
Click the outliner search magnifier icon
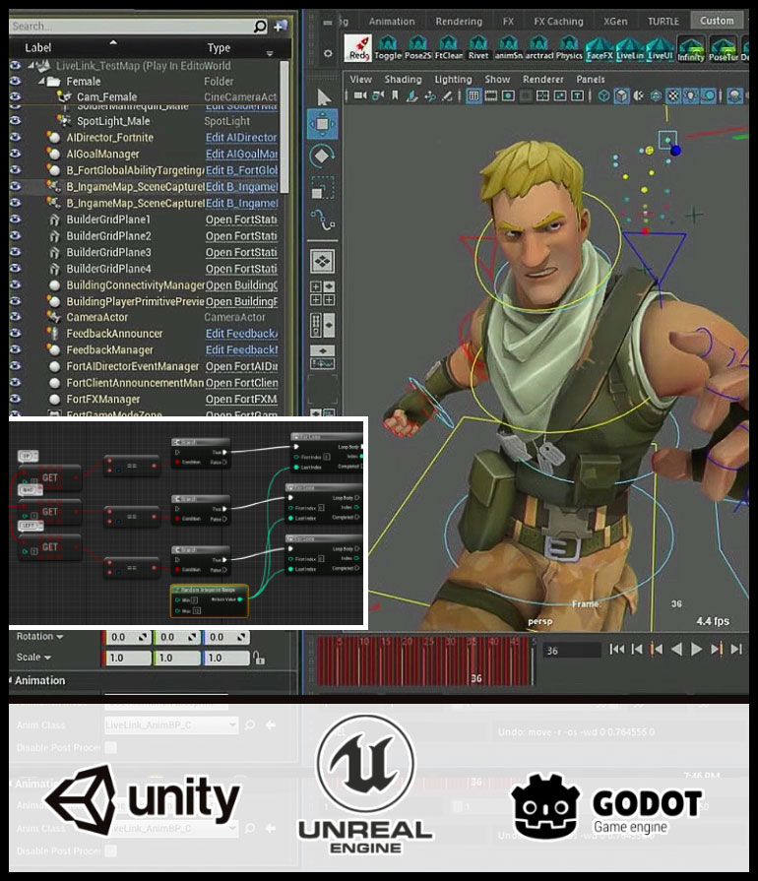pyautogui.click(x=260, y=26)
